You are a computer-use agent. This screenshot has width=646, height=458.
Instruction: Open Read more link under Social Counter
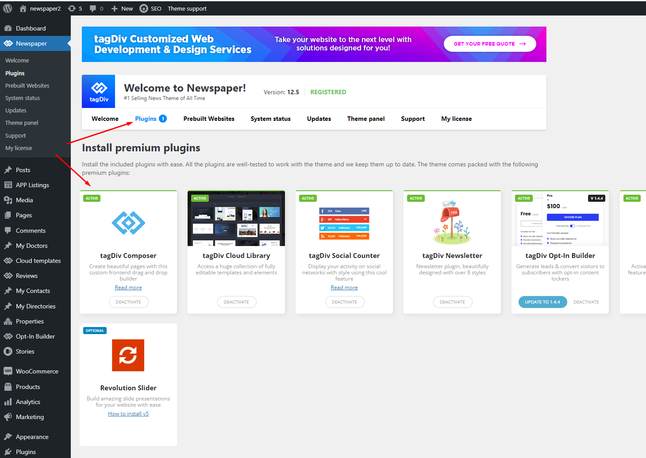coord(344,288)
